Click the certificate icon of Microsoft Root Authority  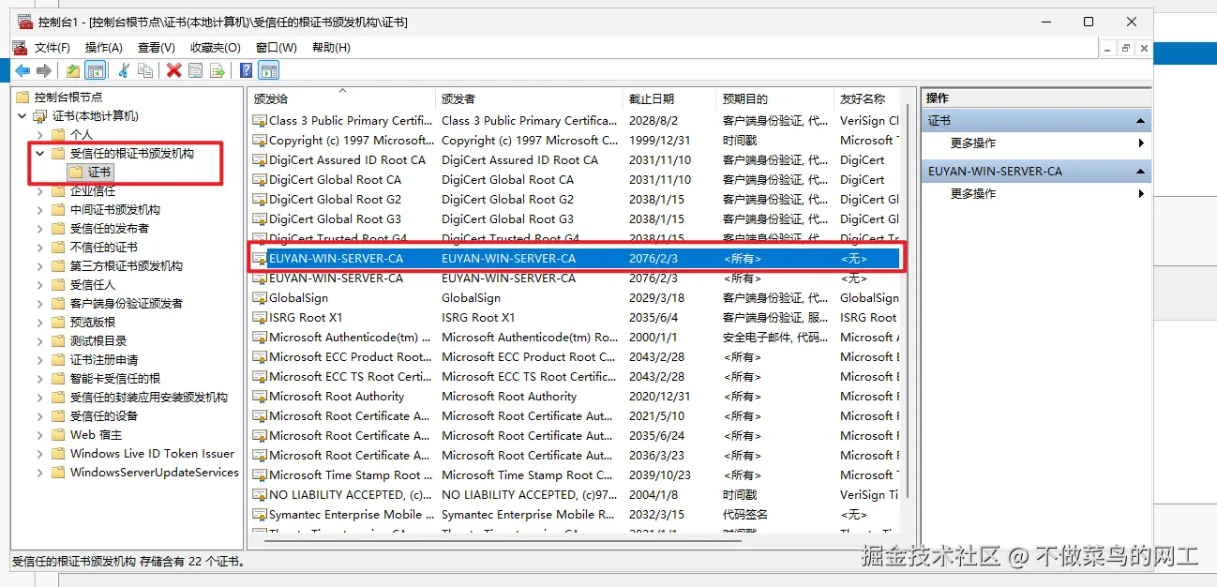[x=260, y=397]
